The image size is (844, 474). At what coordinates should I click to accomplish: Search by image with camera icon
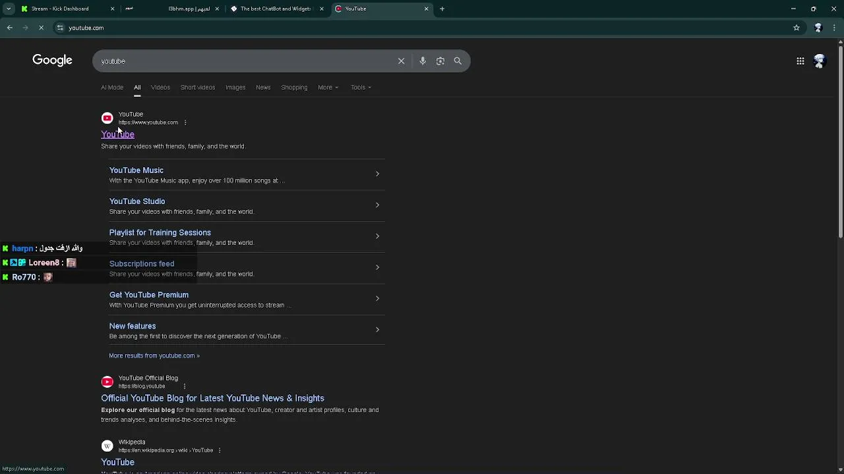coord(440,61)
